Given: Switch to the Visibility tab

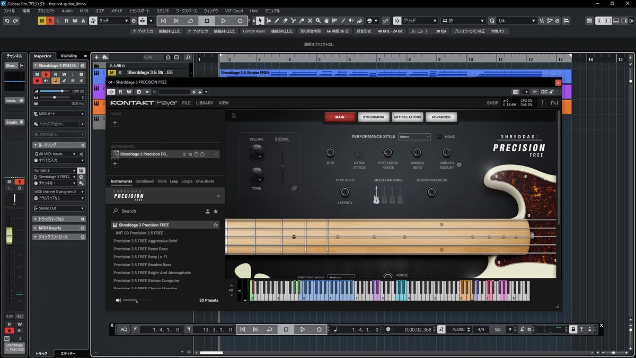Looking at the screenshot, I should coord(69,56).
